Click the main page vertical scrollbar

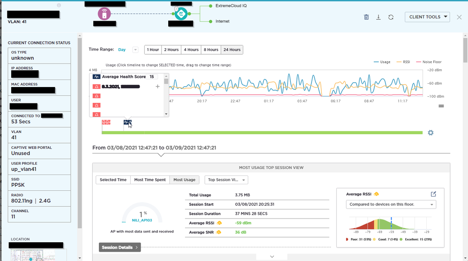point(465,50)
